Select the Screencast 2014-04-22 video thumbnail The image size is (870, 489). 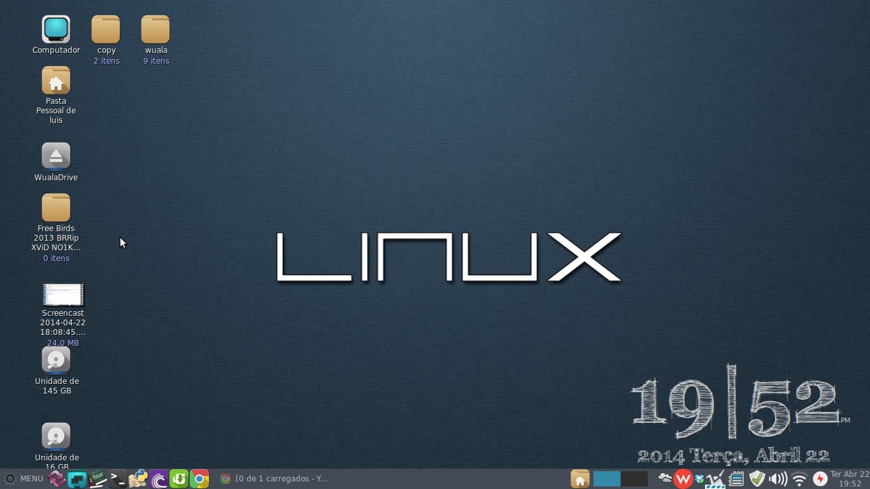[63, 295]
